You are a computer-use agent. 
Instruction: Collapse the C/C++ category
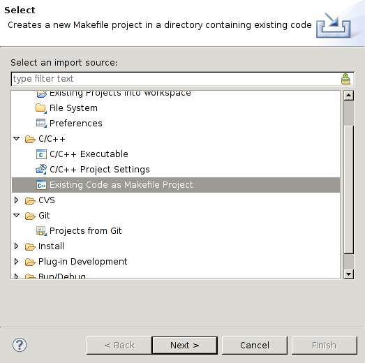click(x=17, y=138)
